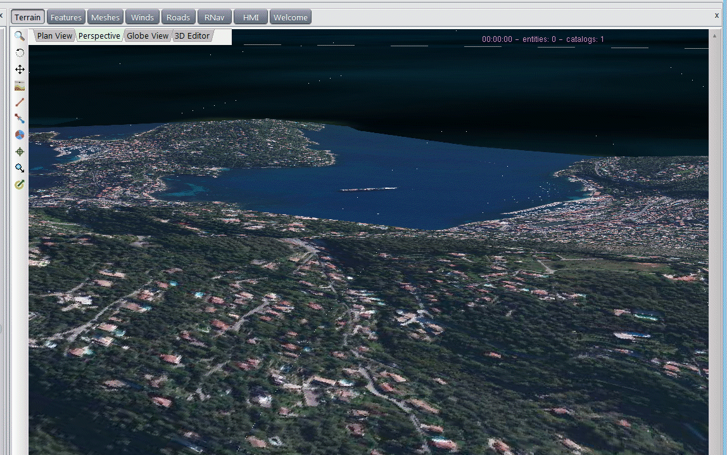Open the Meshes panel
727x455 pixels.
point(105,17)
